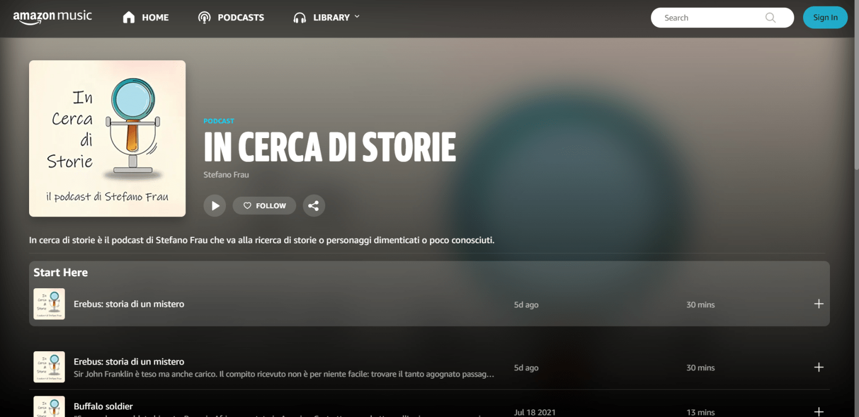
Task: Expand the Library dropdown chevron
Action: (x=357, y=17)
